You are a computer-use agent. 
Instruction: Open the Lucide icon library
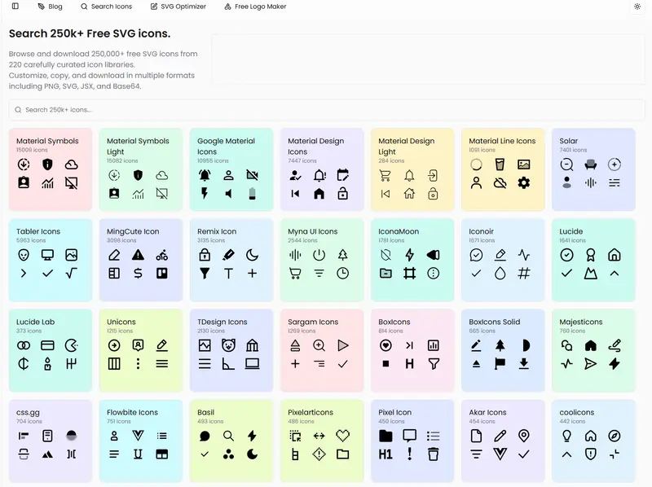pos(570,231)
